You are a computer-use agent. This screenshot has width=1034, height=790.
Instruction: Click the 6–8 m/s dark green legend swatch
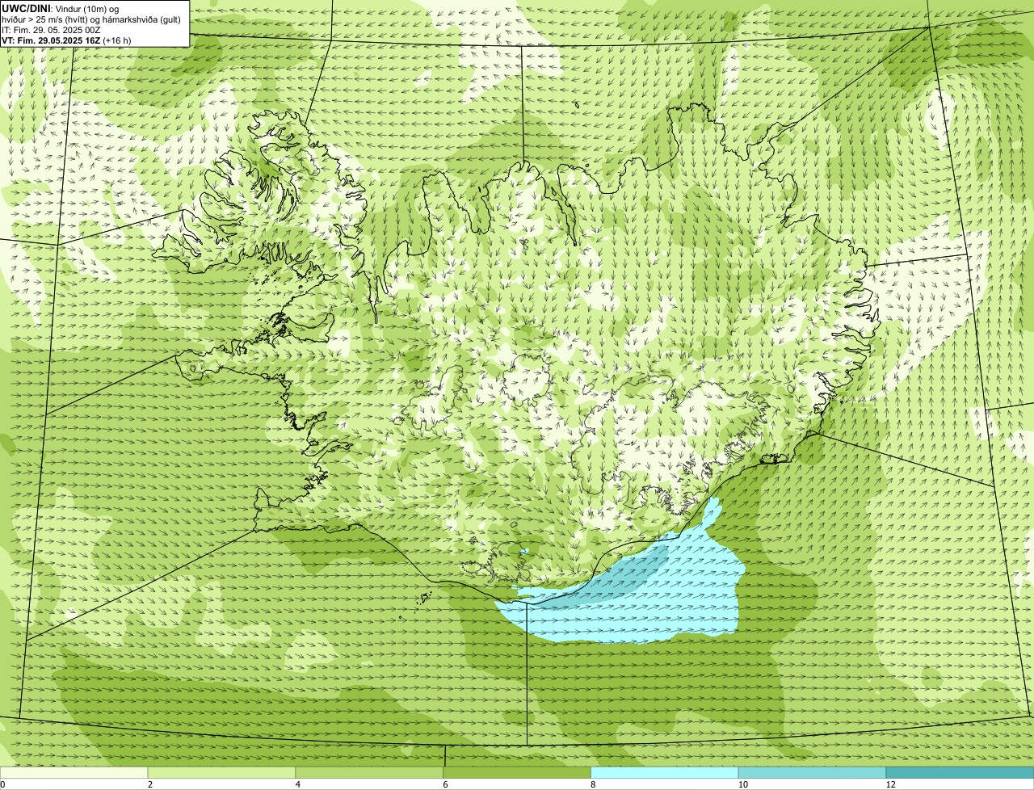pos(518,772)
